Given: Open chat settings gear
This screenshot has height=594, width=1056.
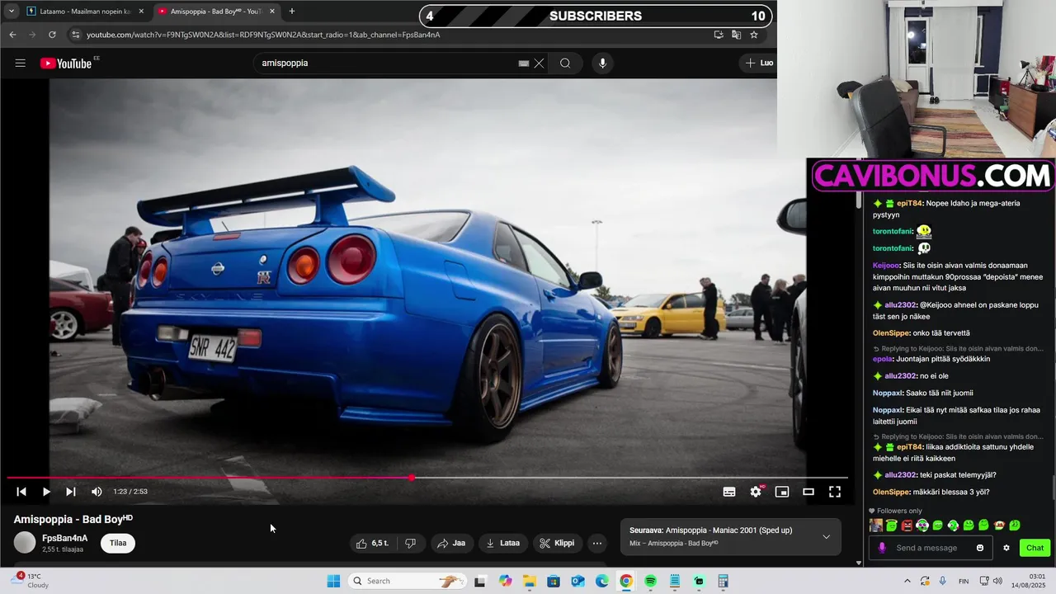Looking at the screenshot, I should [1006, 548].
